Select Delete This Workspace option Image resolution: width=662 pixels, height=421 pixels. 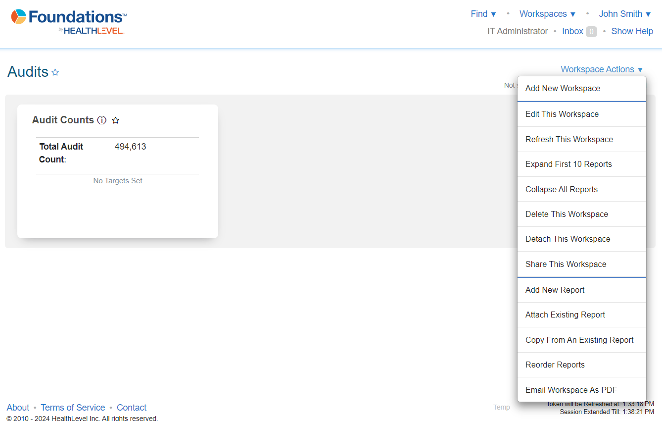click(x=567, y=214)
